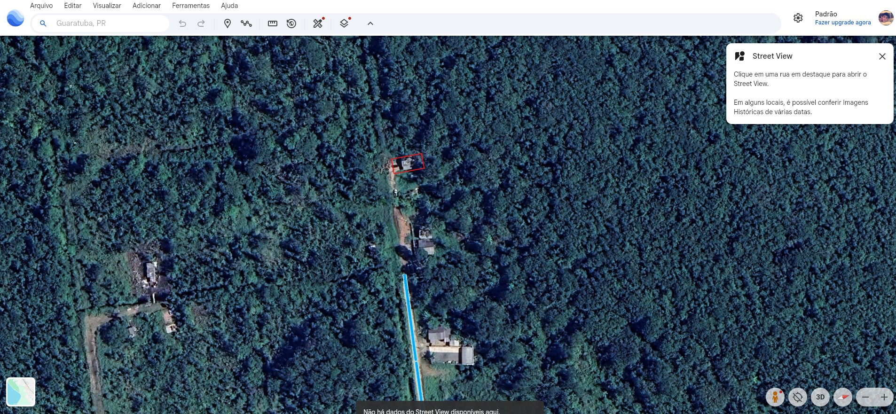
Task: Open the Editar menu
Action: [73, 6]
